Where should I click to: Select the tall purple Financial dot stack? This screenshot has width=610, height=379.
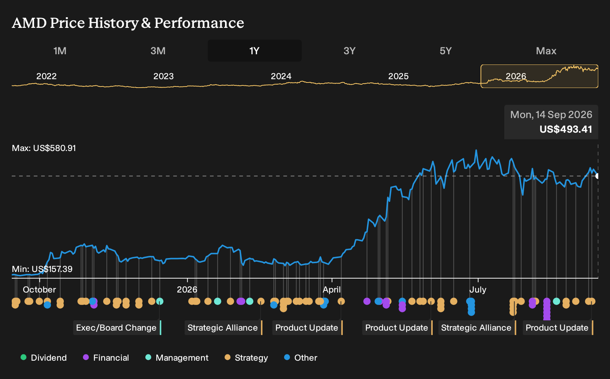point(547,309)
